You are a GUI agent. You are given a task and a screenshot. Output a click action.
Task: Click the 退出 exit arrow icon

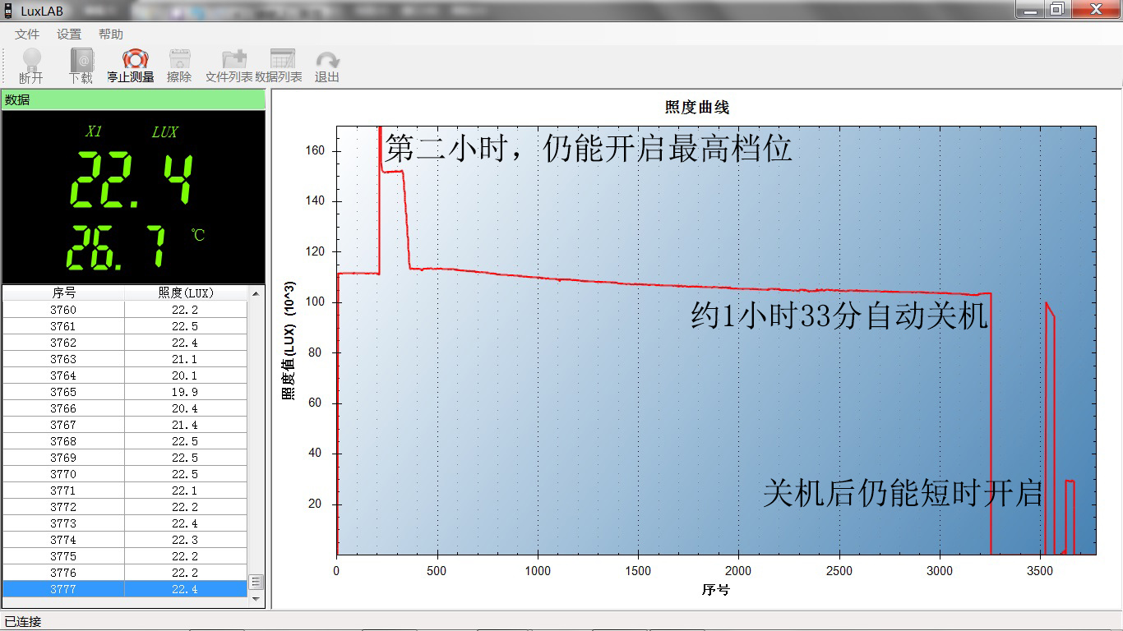pos(327,60)
